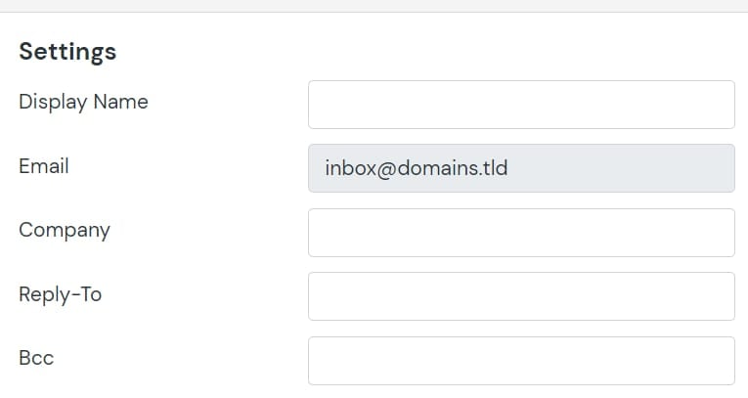Click the Bcc input box

[x=521, y=361]
